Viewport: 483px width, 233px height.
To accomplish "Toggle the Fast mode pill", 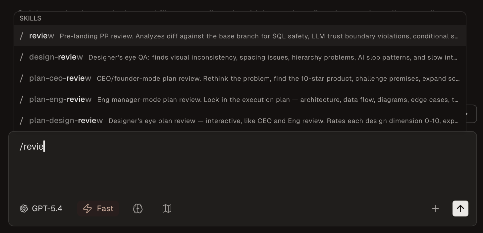I will pyautogui.click(x=98, y=209).
